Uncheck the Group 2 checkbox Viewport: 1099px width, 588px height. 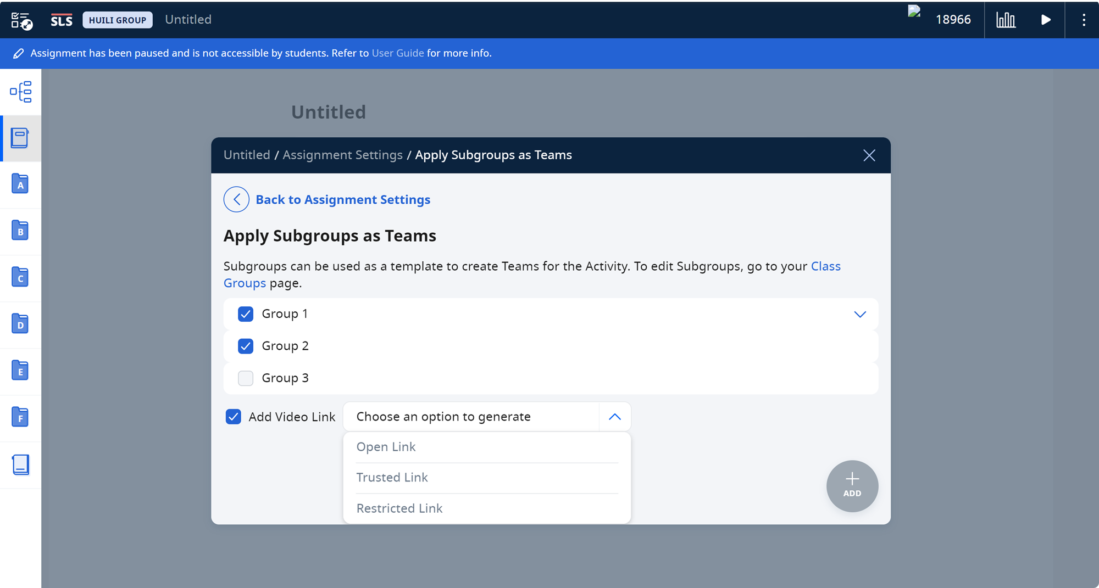click(246, 346)
